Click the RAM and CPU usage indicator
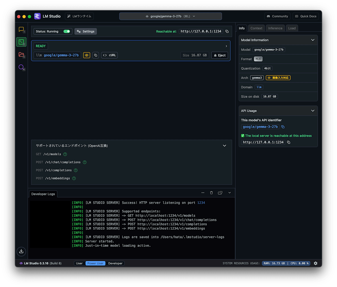337x287 pixels. pos(286,263)
